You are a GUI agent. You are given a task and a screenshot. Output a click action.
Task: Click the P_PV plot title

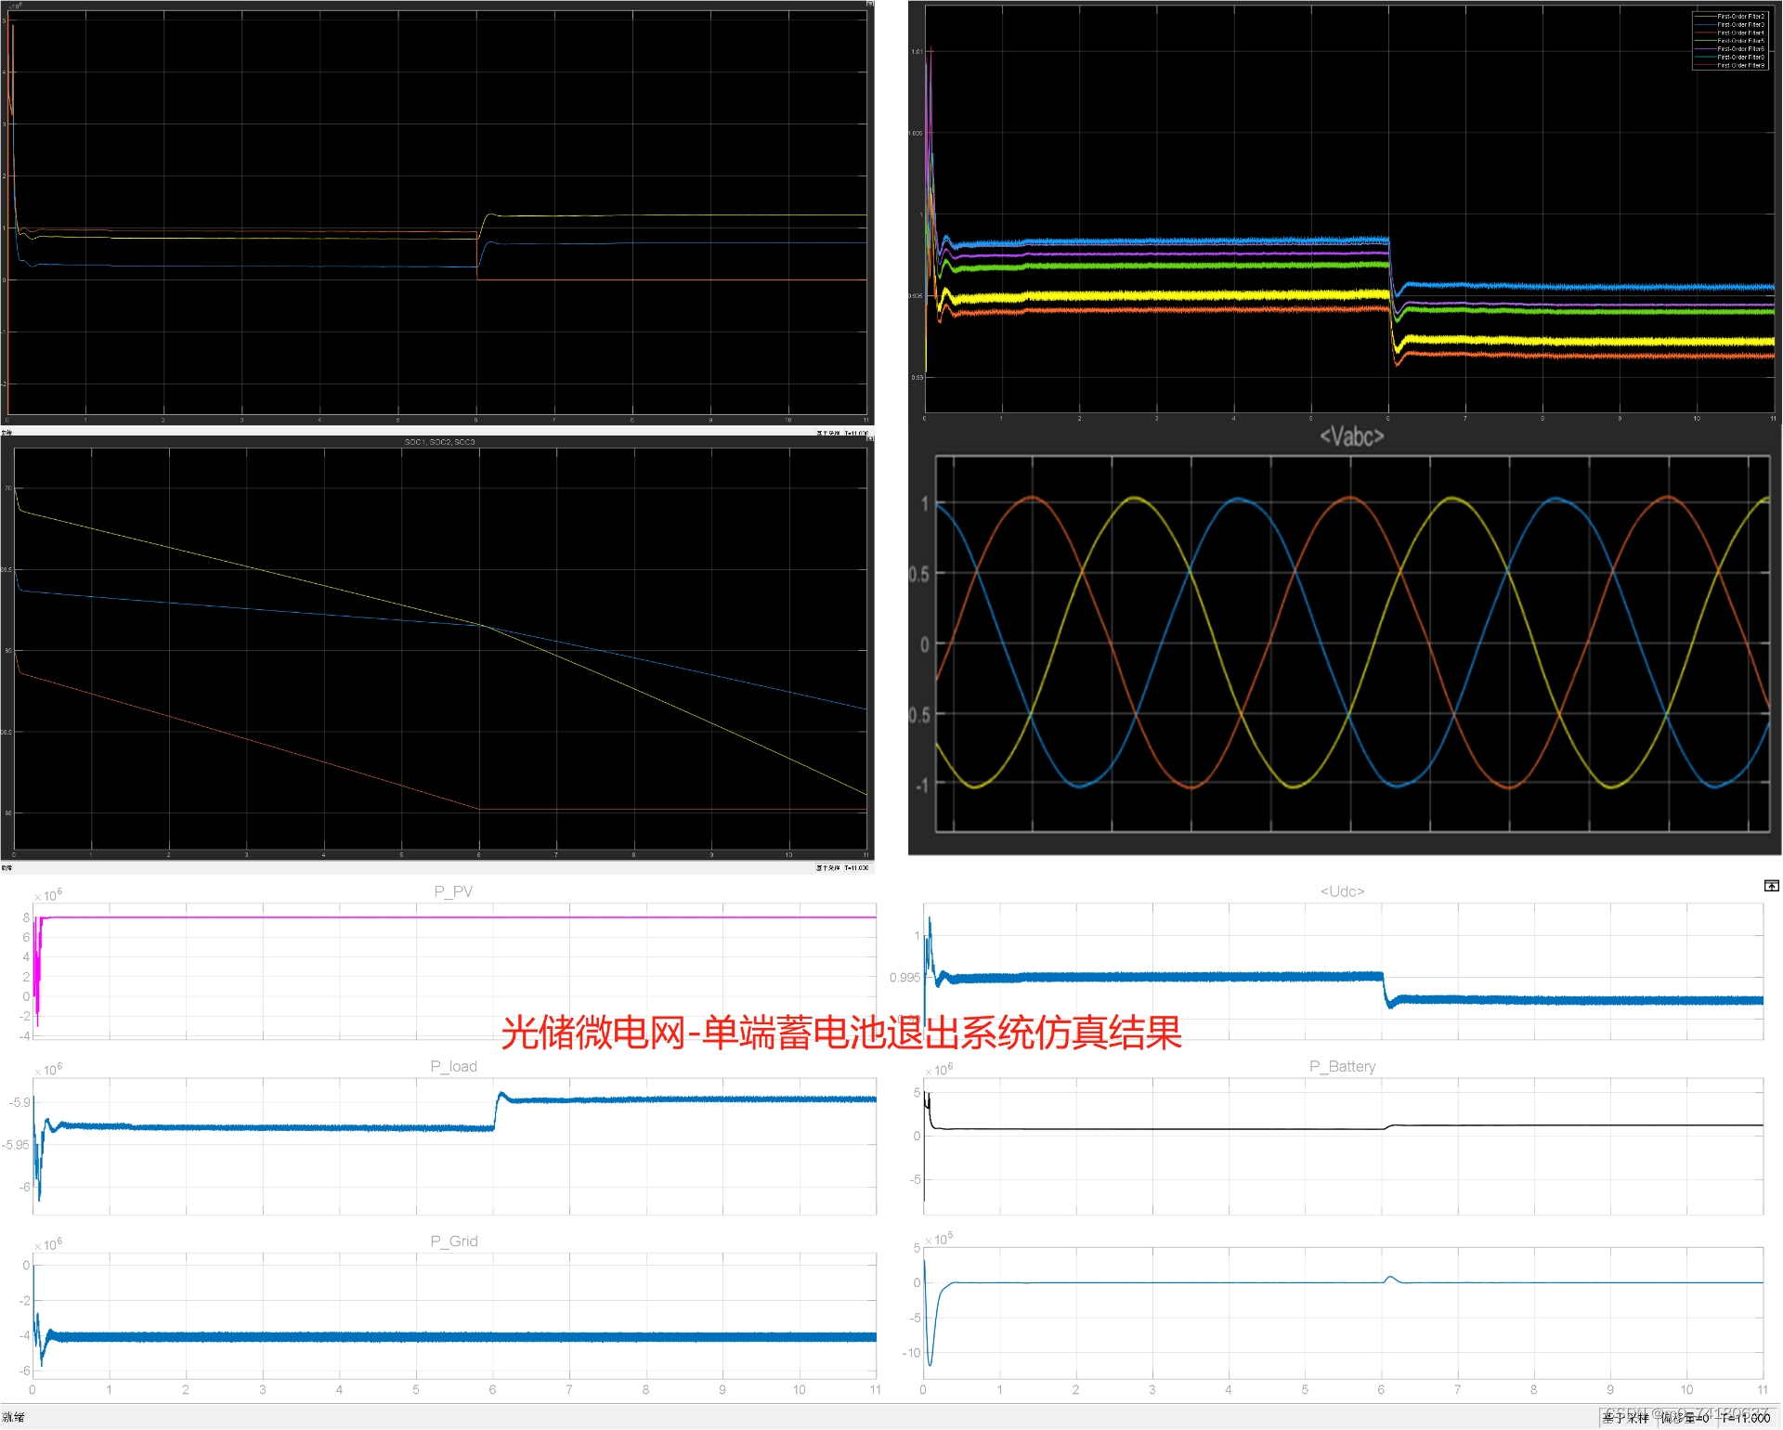tap(453, 891)
